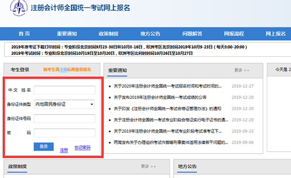Open the 问题解答 navigation item
The width and height of the screenshot is (291, 178).
[192, 33]
